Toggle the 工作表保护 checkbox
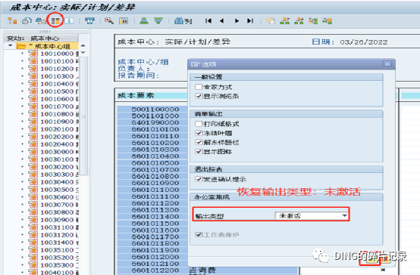 199,235
